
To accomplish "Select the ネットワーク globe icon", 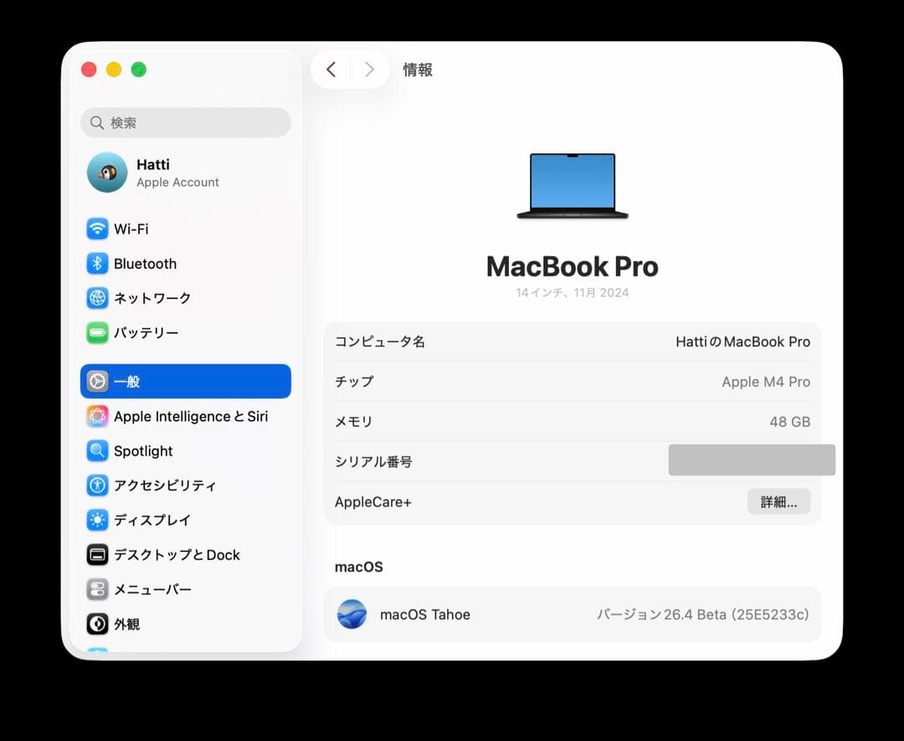I will pyautogui.click(x=97, y=298).
